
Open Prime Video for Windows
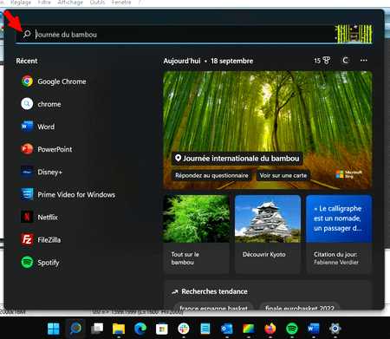(68, 194)
